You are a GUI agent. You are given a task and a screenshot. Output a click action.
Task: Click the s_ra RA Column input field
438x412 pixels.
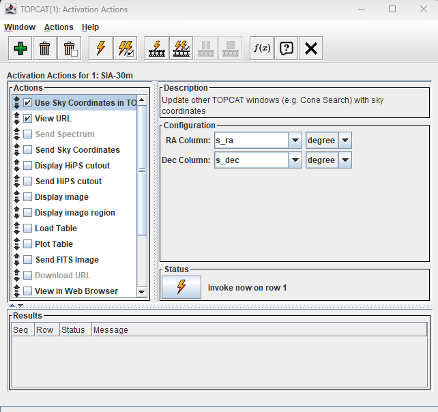251,141
